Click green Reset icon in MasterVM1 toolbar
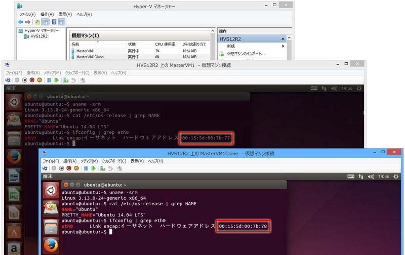This screenshot has height=255, width=405. (56, 80)
